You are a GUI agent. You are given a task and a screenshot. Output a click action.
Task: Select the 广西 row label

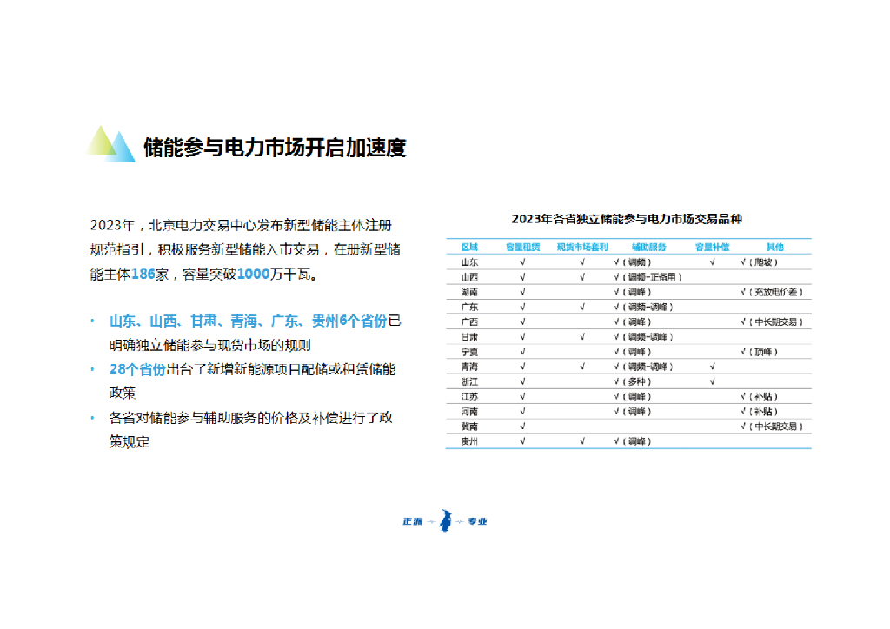click(x=469, y=321)
